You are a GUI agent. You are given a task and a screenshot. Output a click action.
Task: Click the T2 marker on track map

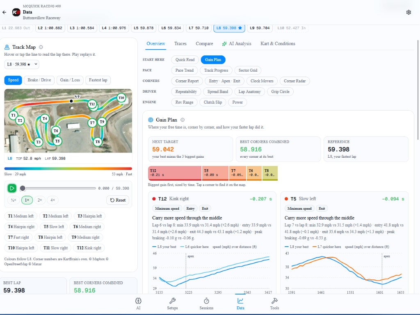coord(20,120)
